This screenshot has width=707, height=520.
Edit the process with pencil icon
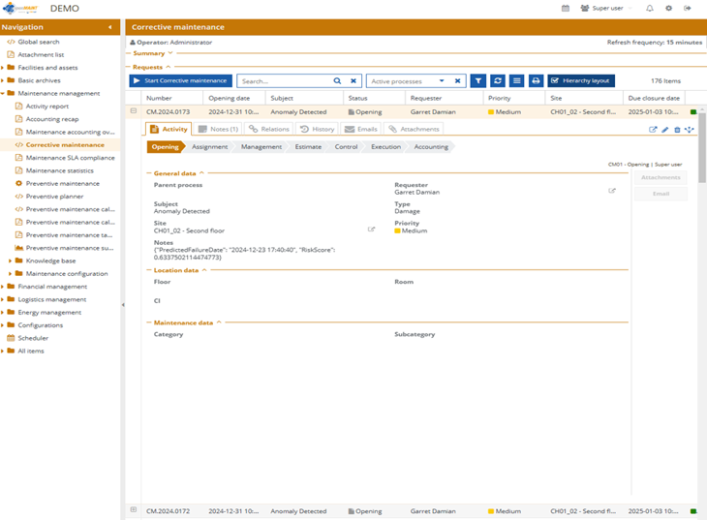coord(665,130)
